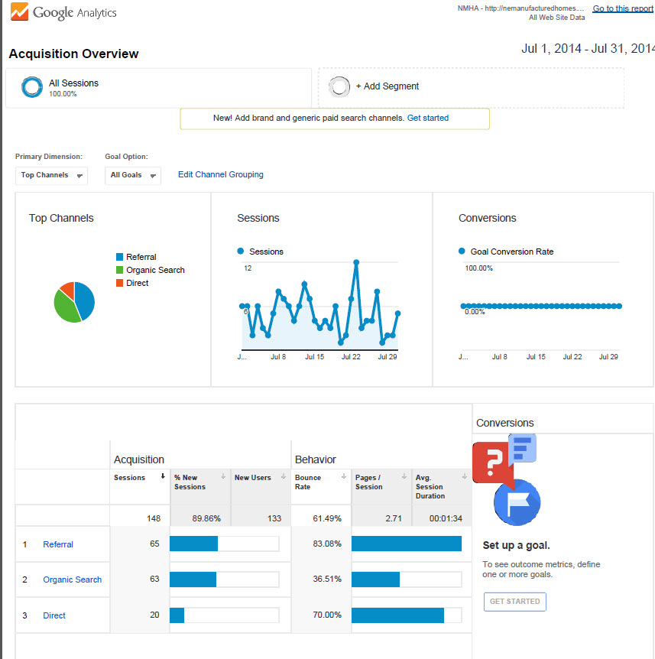
Task: Sort by Avg. Session Duration arrow
Action: click(x=465, y=476)
